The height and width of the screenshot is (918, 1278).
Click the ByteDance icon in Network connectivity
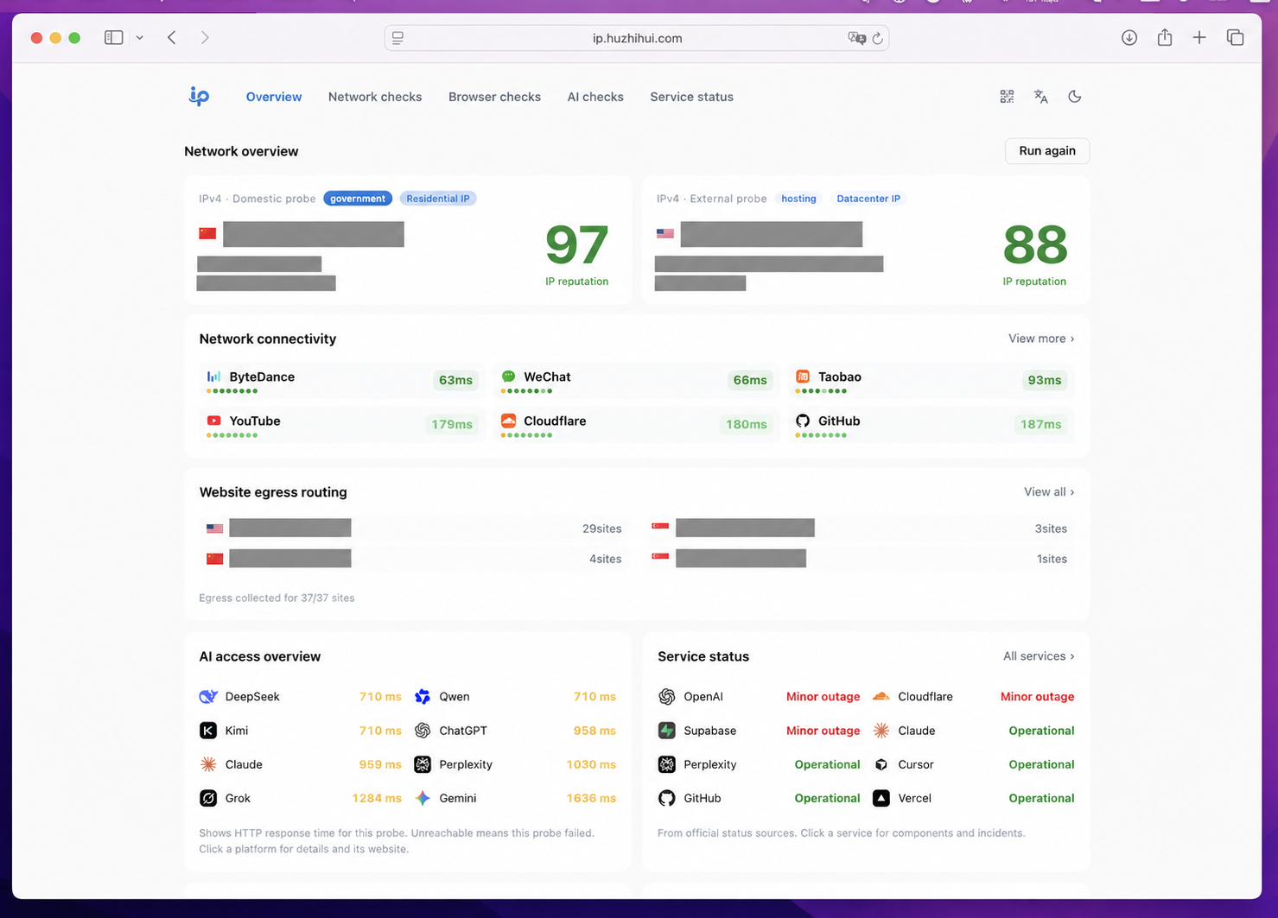pyautogui.click(x=213, y=377)
